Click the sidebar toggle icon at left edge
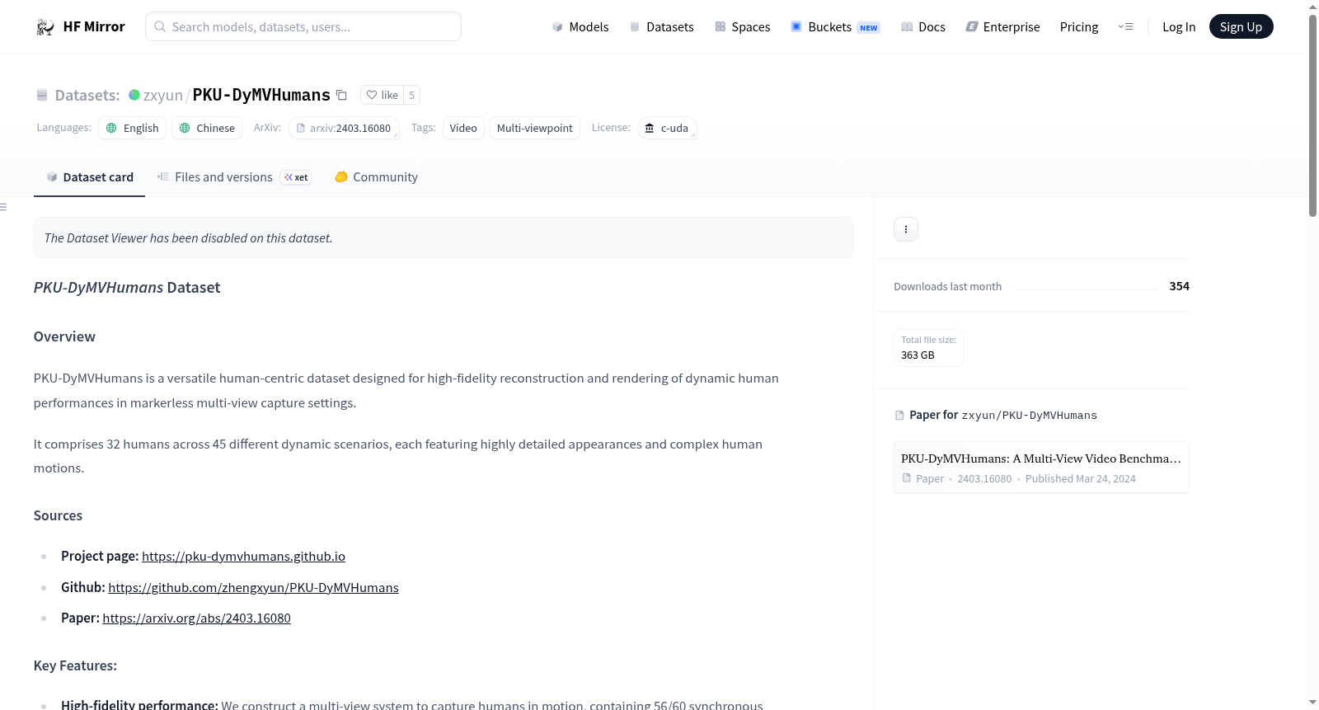Image resolution: width=1319 pixels, height=710 pixels. pyautogui.click(x=3, y=207)
